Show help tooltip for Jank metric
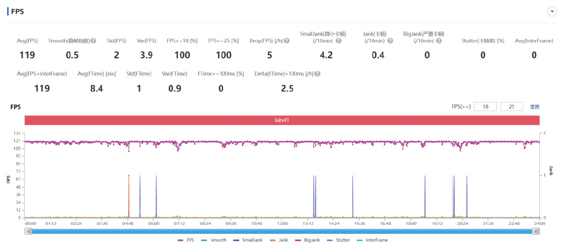 390,41
